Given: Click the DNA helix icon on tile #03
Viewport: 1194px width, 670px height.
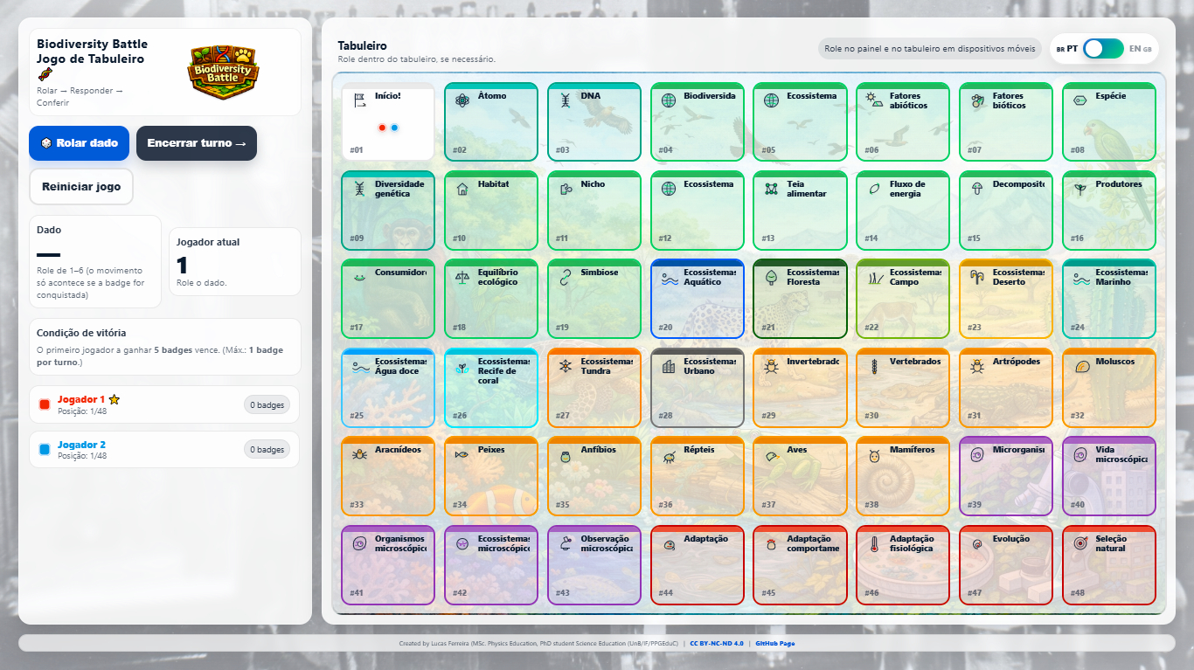Looking at the screenshot, I should 566,100.
